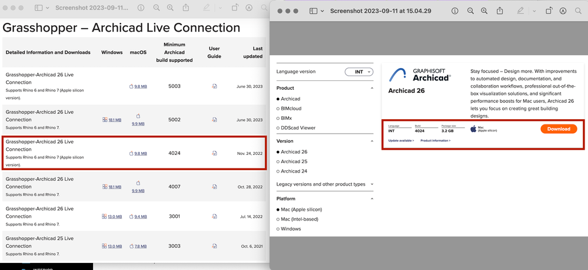This screenshot has height=270, width=588.
Task: Open the sidebar chevron dropdown in the left Preview window
Action: point(48,8)
